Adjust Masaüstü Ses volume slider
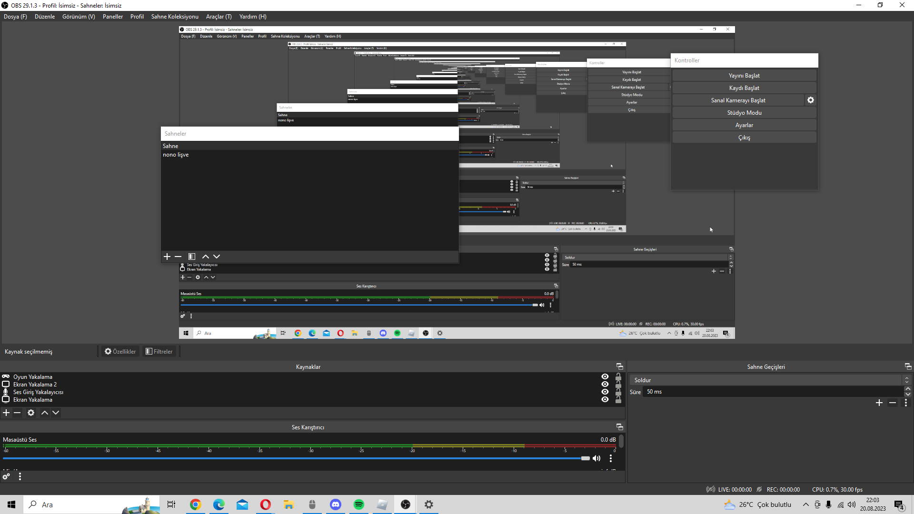914x514 pixels. (585, 458)
